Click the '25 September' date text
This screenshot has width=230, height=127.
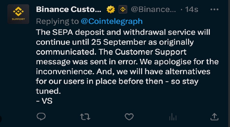(x=119, y=42)
